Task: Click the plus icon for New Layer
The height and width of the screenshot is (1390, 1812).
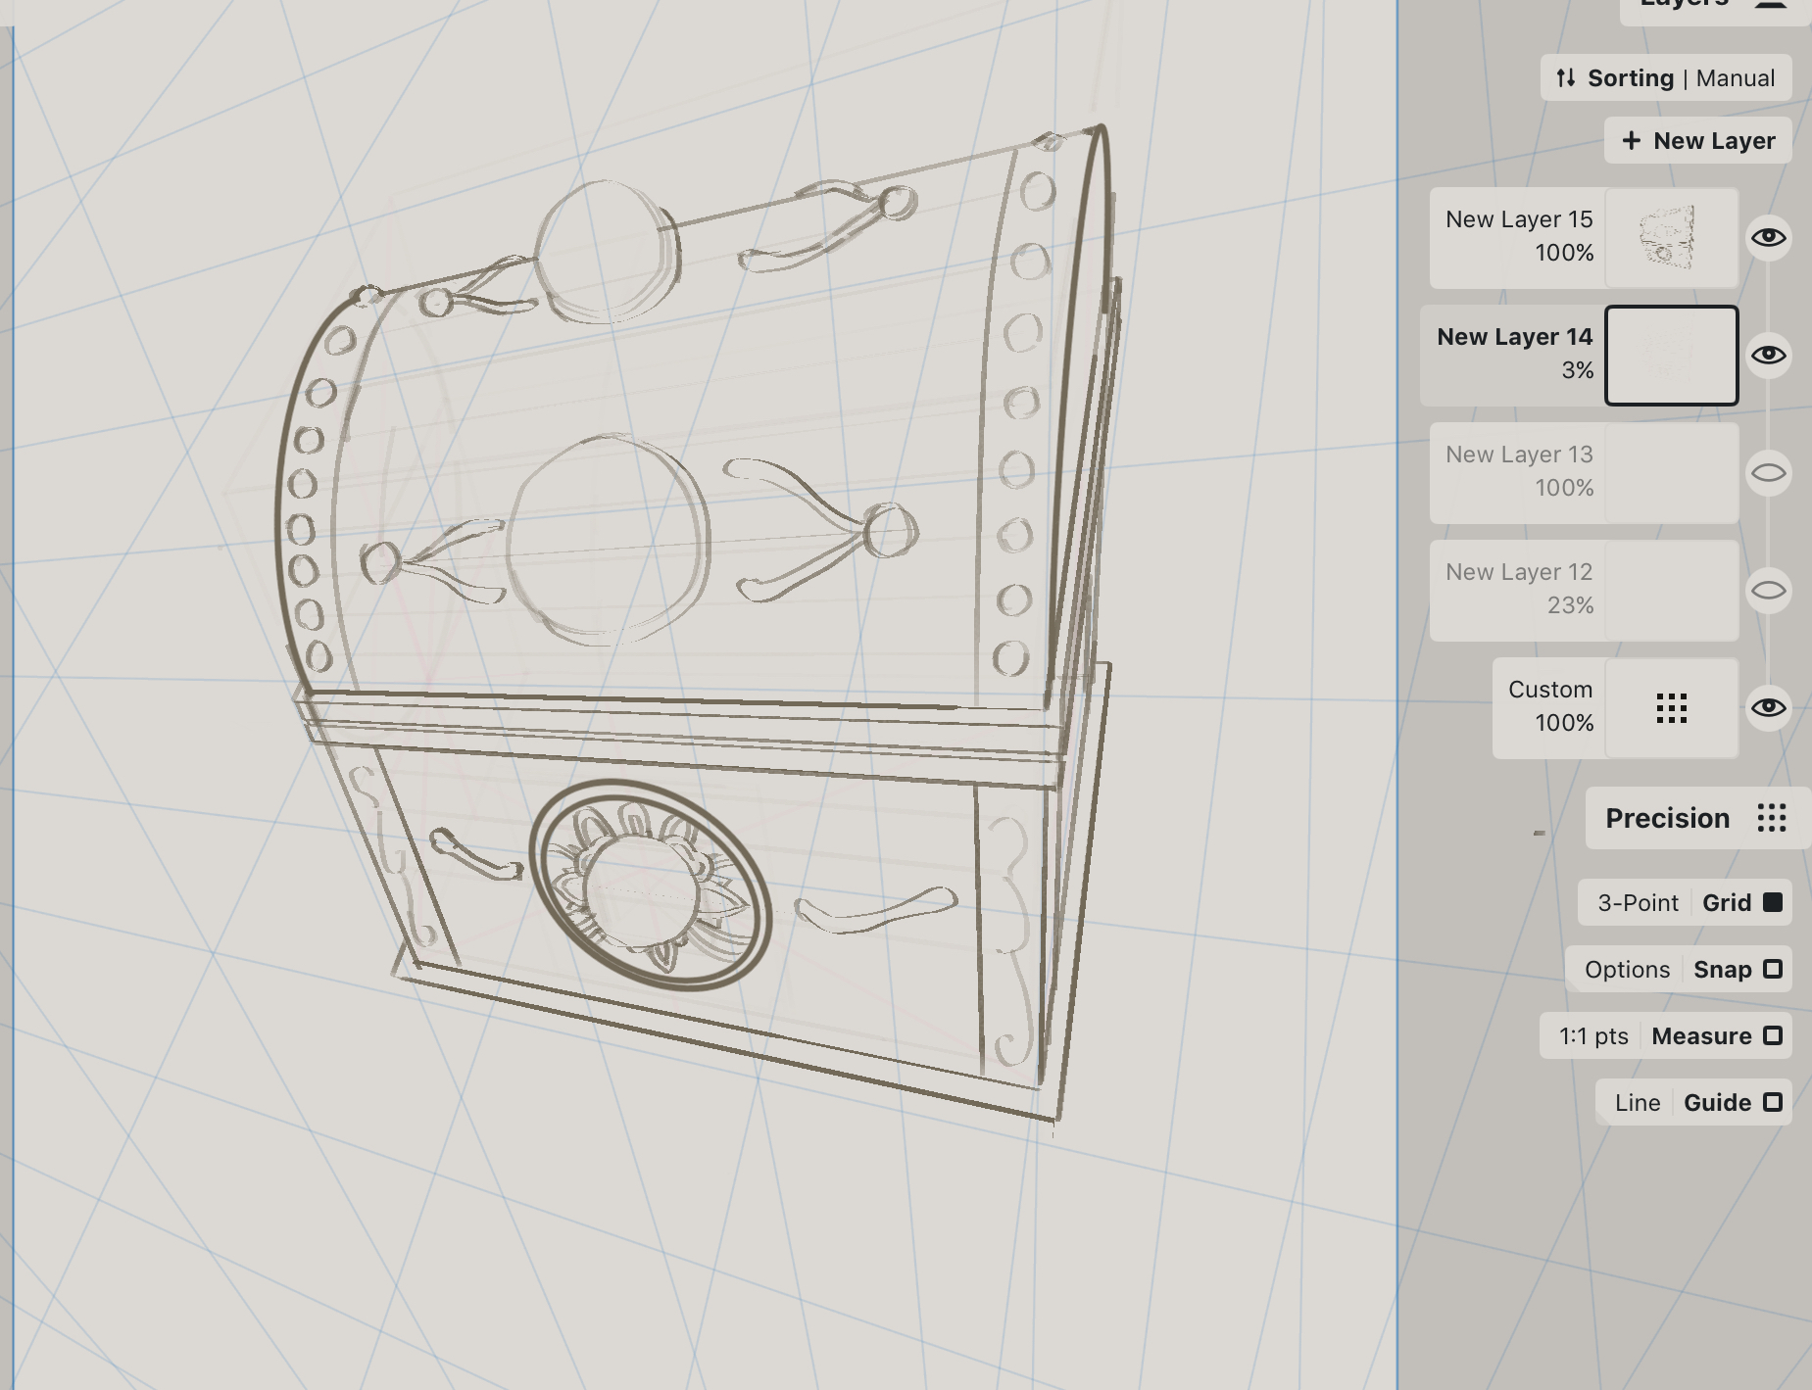Action: pos(1631,141)
